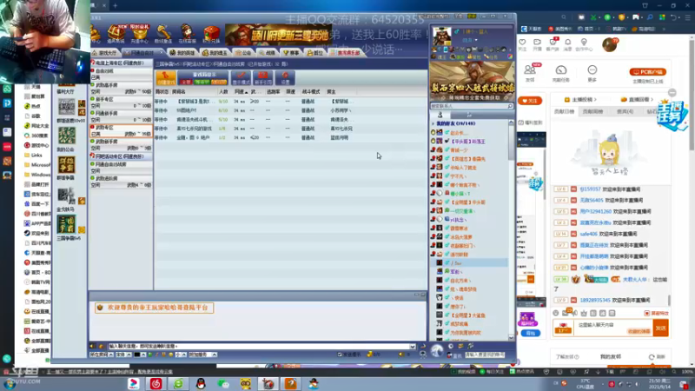
Task: Click the orange 发送 send button in Douyu chat
Action: pyautogui.click(x=660, y=328)
